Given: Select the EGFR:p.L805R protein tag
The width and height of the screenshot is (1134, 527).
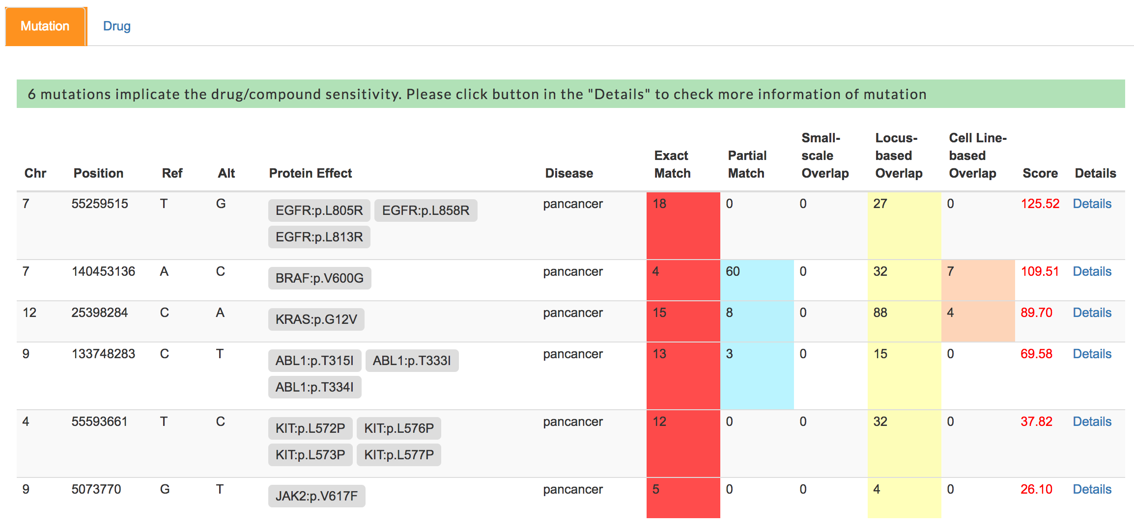Looking at the screenshot, I should 319,211.
